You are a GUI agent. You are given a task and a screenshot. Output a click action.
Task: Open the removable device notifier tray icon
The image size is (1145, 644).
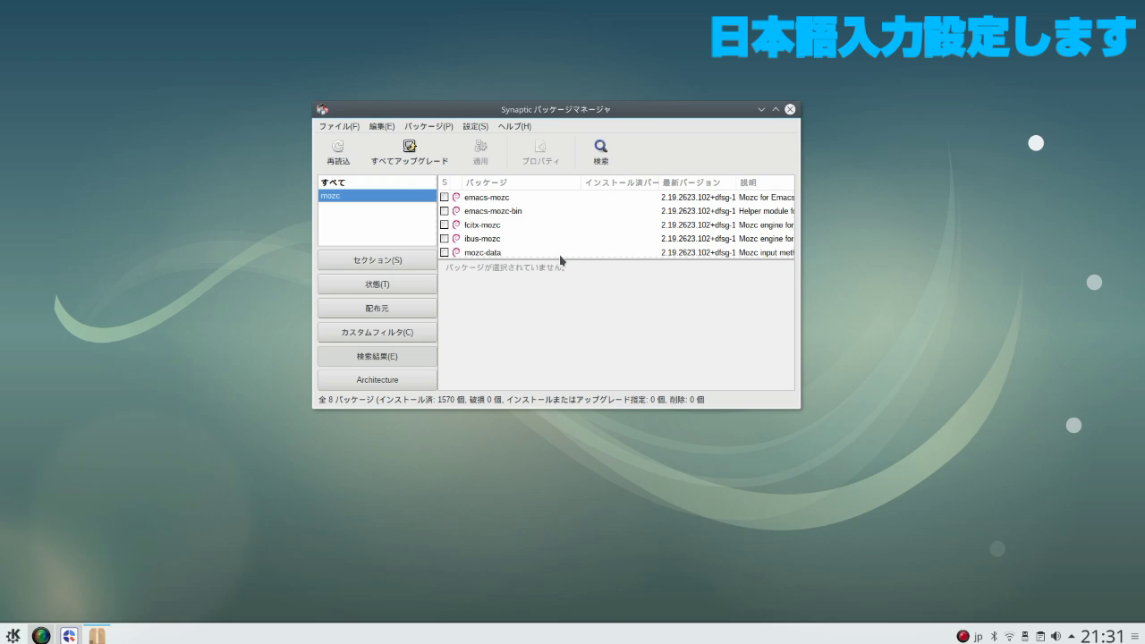click(1025, 637)
